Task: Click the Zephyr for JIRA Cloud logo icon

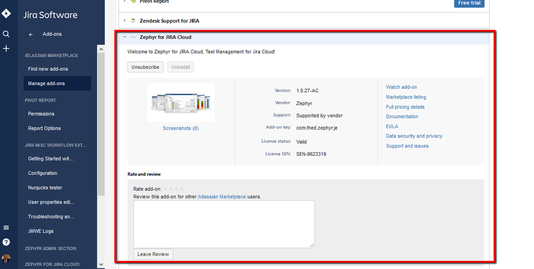Action: click(133, 37)
